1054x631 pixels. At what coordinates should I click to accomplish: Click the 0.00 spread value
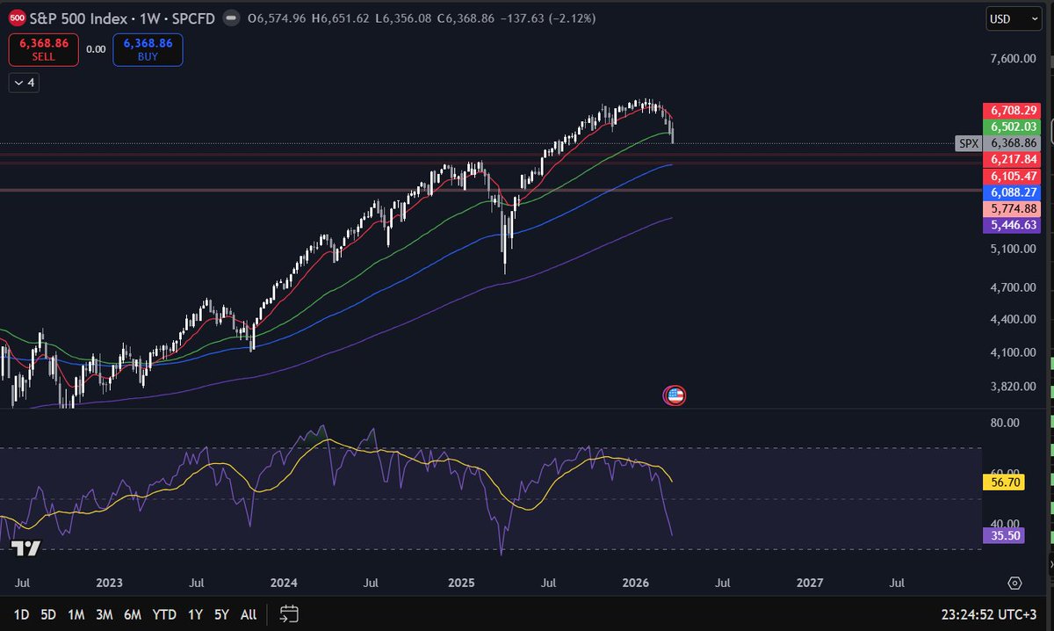[96, 50]
